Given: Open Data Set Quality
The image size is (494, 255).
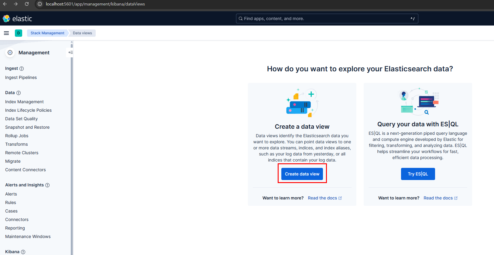Looking at the screenshot, I should click(x=21, y=119).
